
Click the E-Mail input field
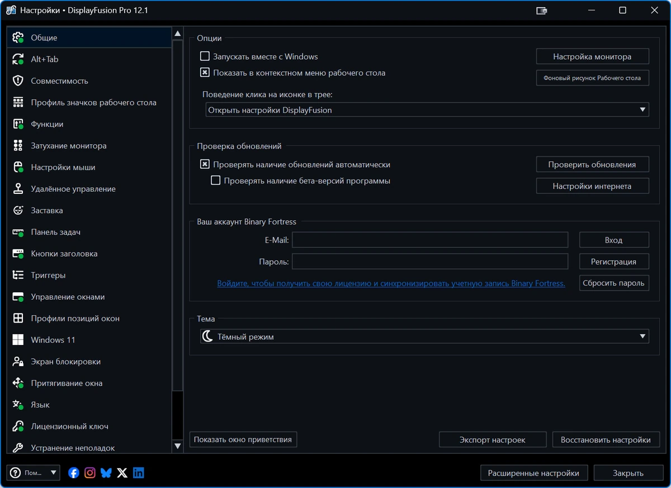pyautogui.click(x=430, y=240)
